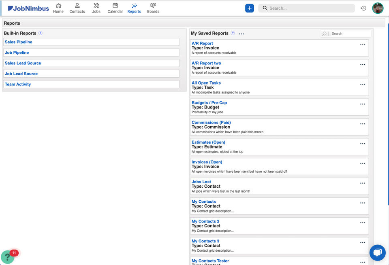Open the My Contacts 2 ellipsis menu
Image resolution: width=389 pixels, height=265 pixels.
click(x=363, y=223)
